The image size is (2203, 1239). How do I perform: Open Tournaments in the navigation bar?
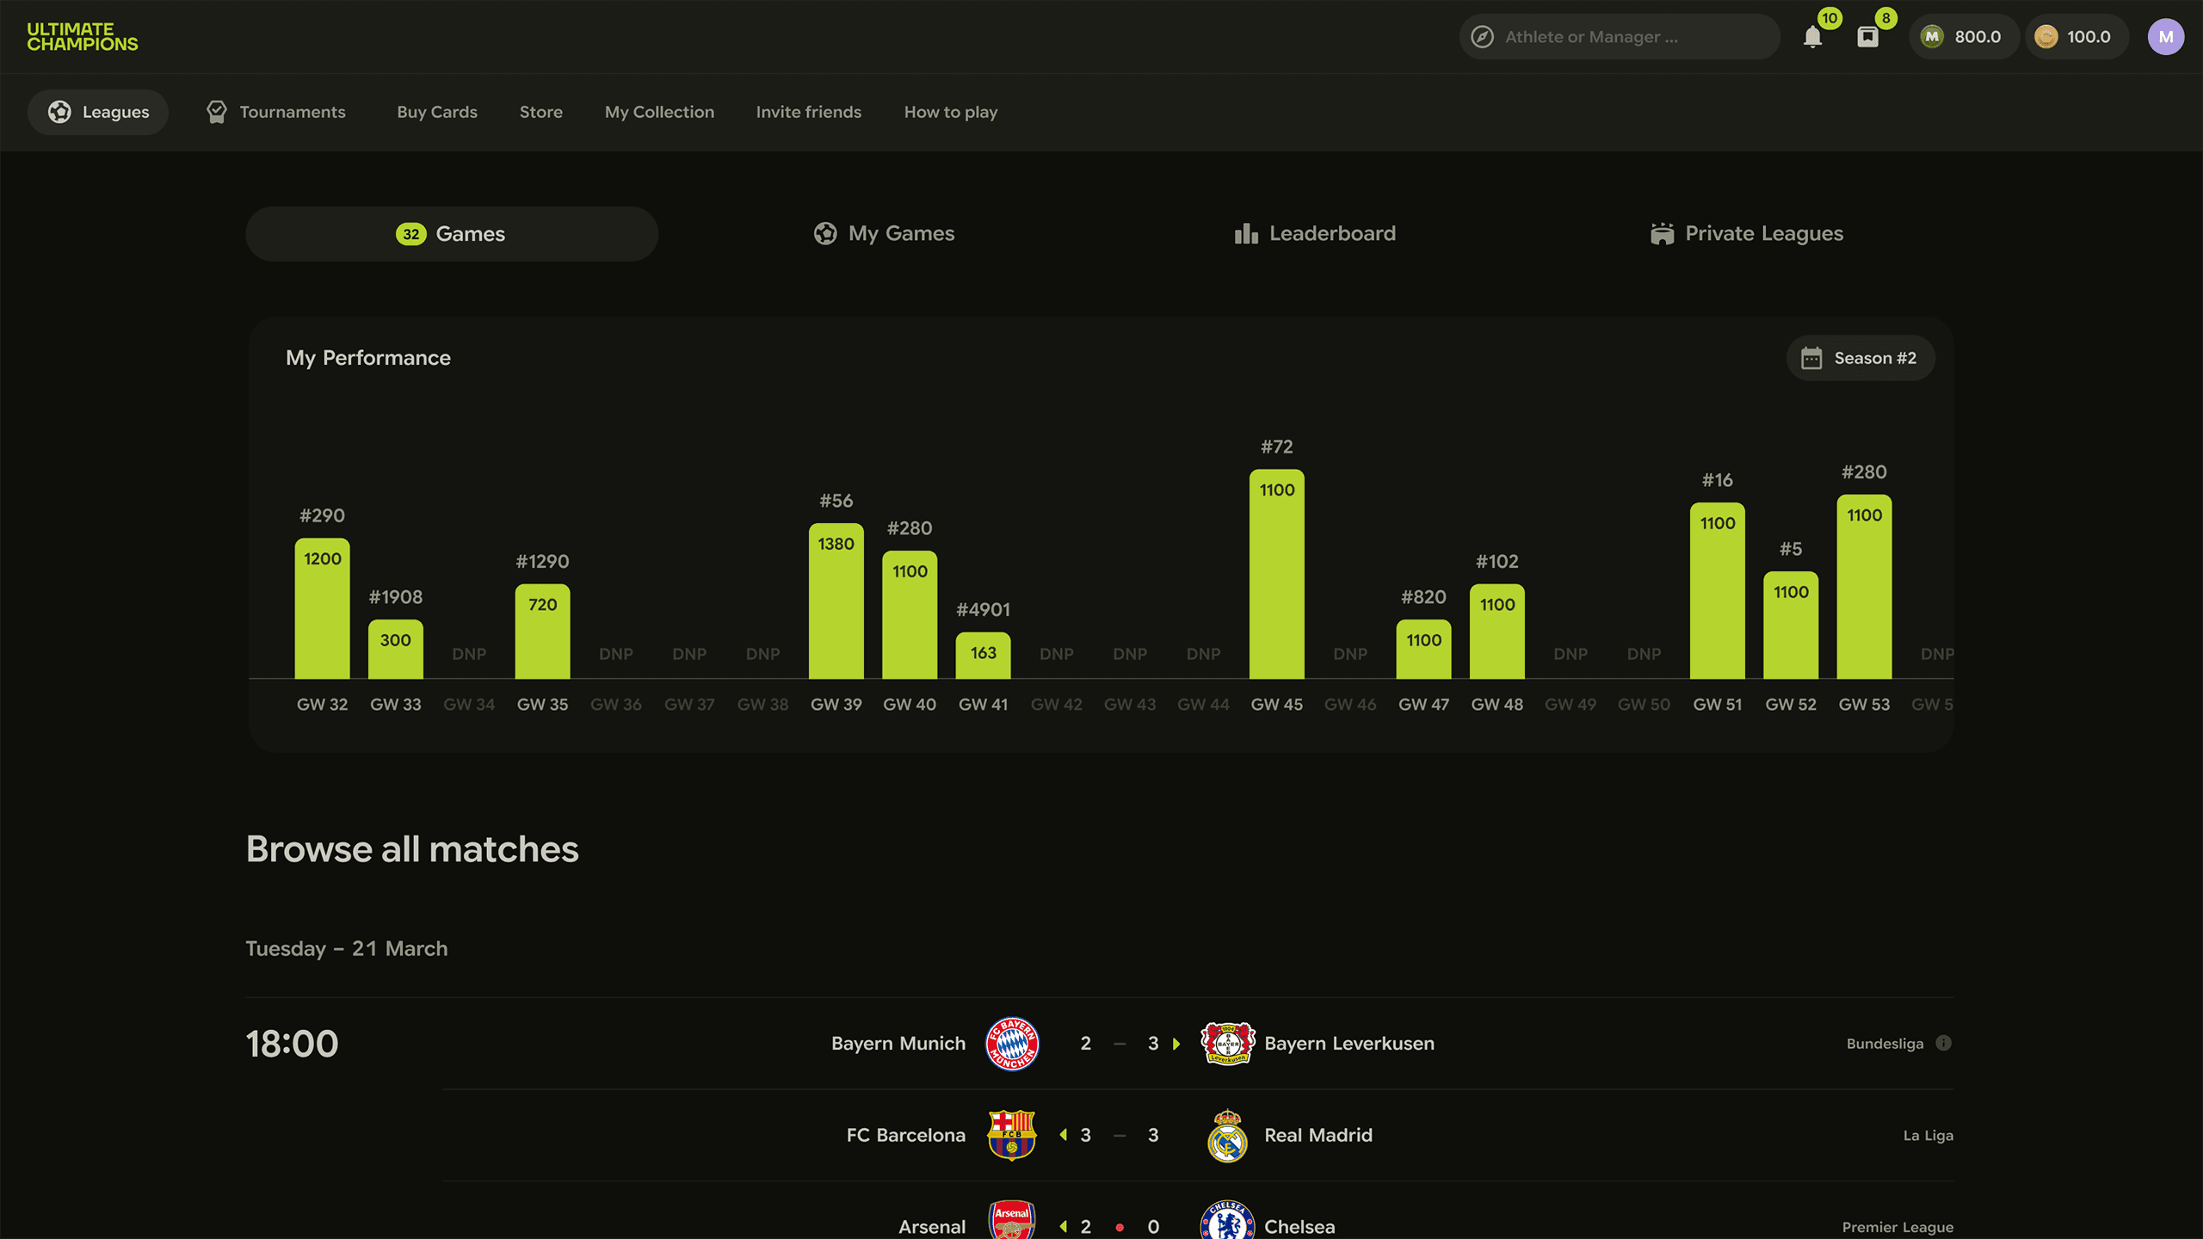(276, 112)
